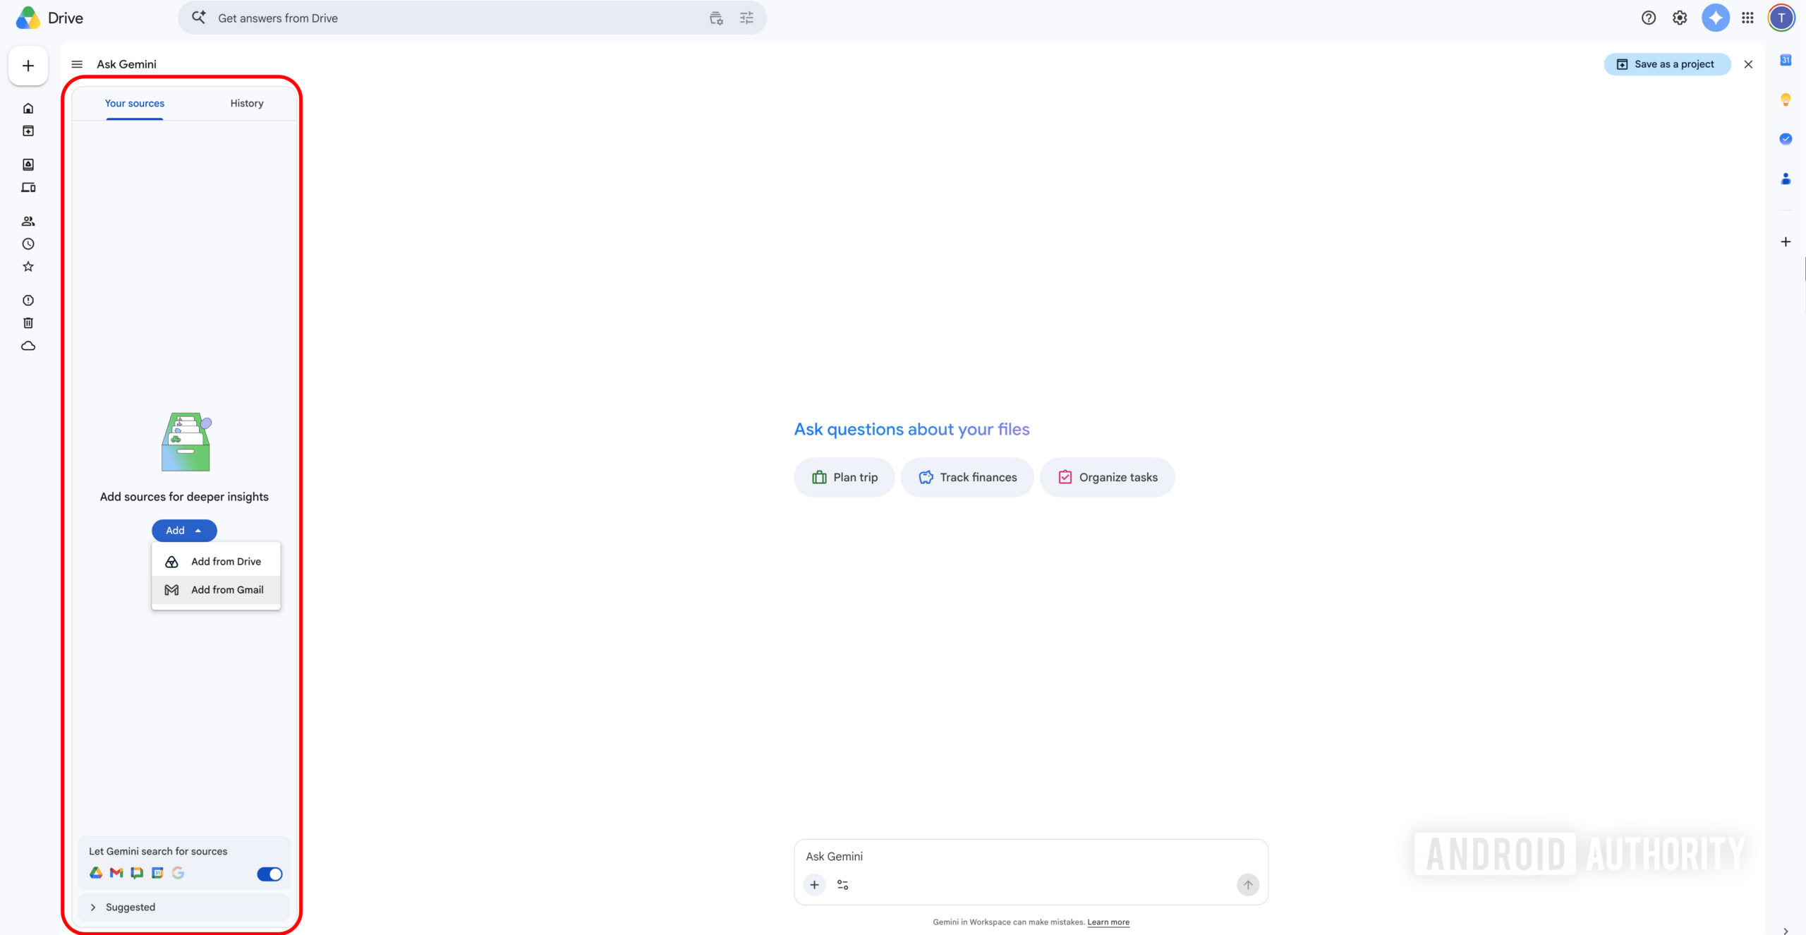Switch to Your sources tab

coord(135,104)
